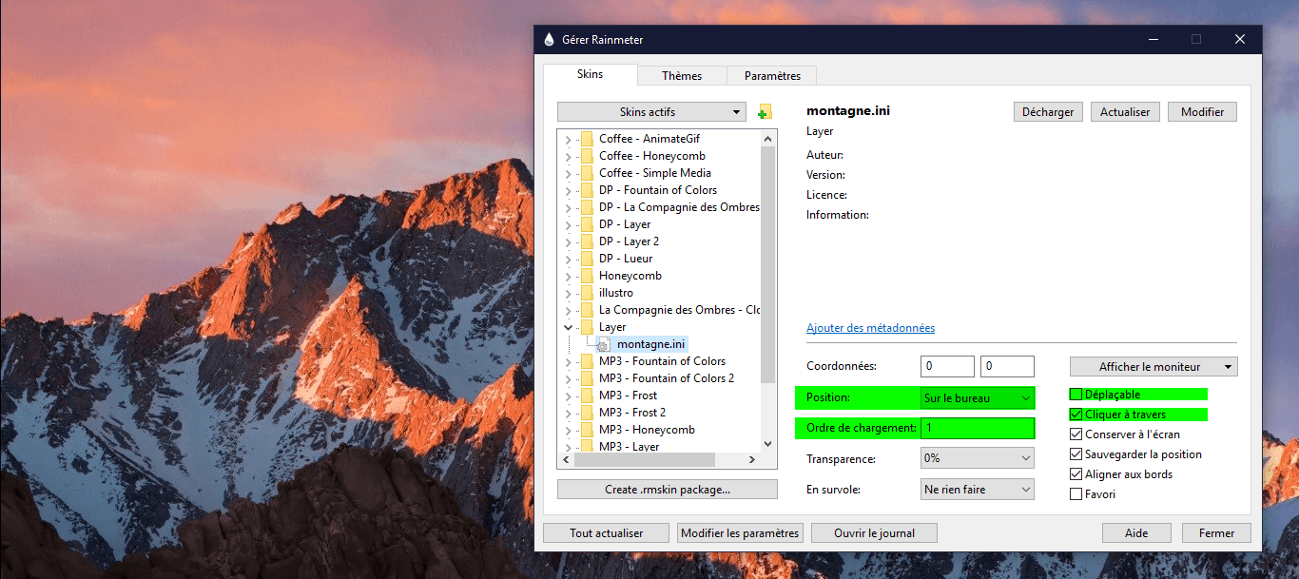Click the Coffee - AnimateGif folder icon
Image resolution: width=1299 pixels, height=579 pixels.
[587, 139]
